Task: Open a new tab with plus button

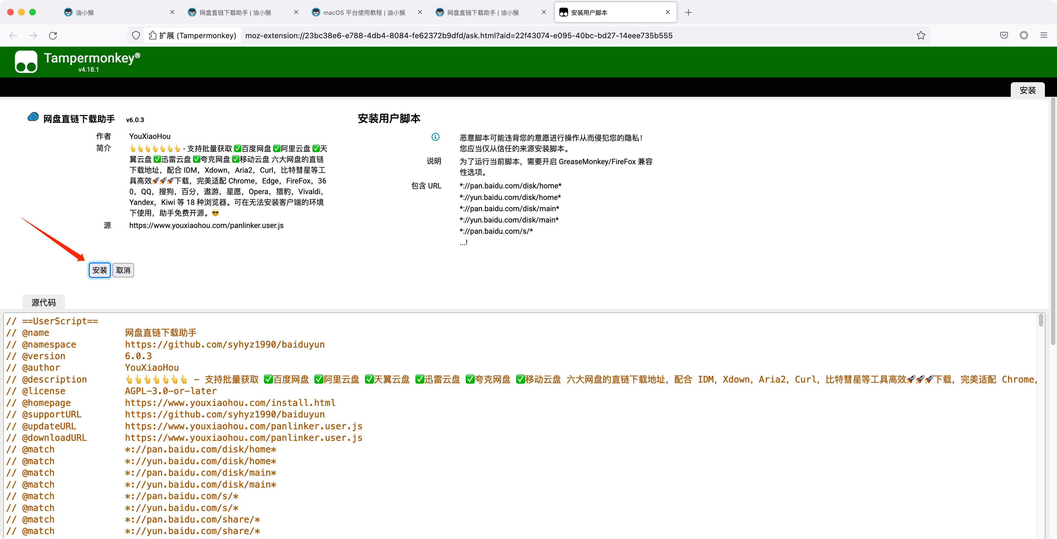Action: point(688,13)
